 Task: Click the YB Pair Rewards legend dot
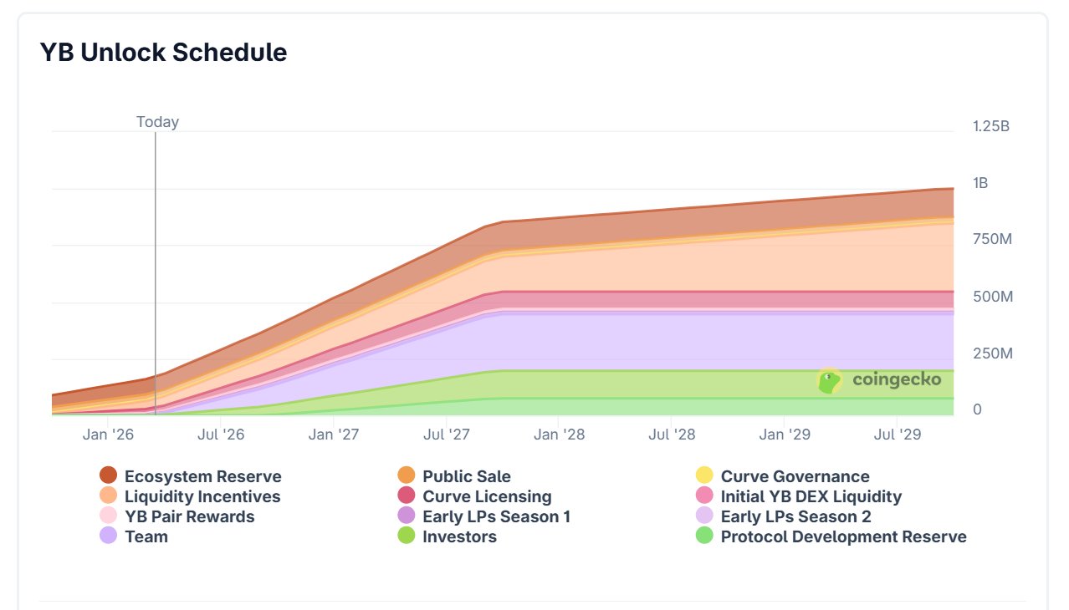click(109, 516)
